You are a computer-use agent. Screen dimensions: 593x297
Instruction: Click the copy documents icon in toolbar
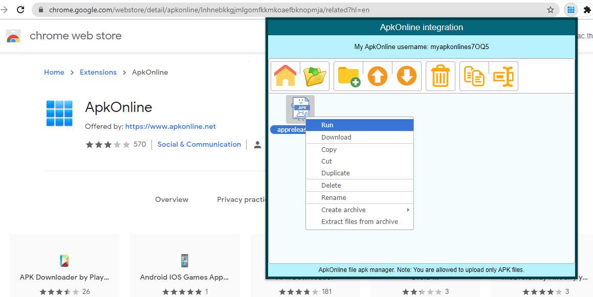tap(474, 76)
